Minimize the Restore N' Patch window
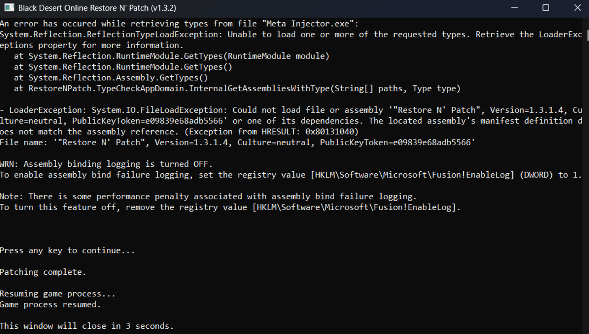Screen dimensions: 589x334 [514, 8]
